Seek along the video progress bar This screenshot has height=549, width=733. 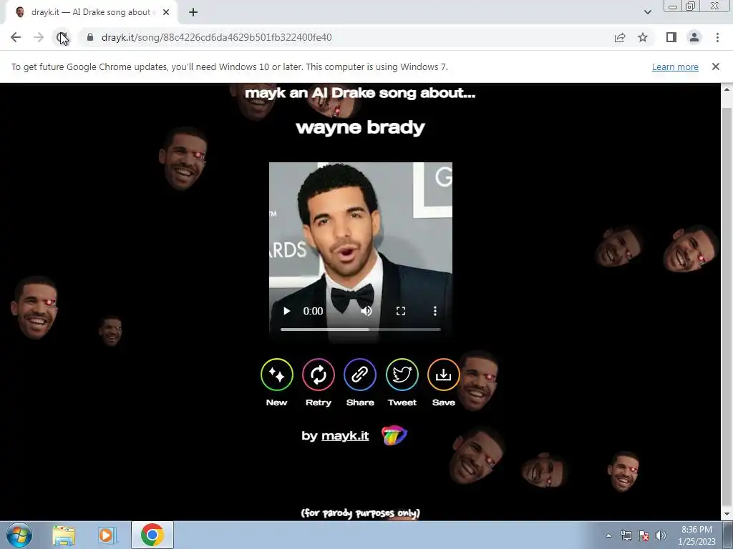[x=361, y=330]
